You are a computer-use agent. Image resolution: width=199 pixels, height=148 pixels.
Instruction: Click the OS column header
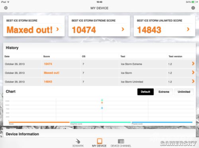[x=84, y=57]
